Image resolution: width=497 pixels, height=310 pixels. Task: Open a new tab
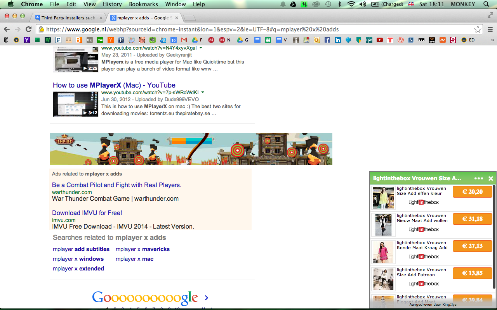(189, 18)
